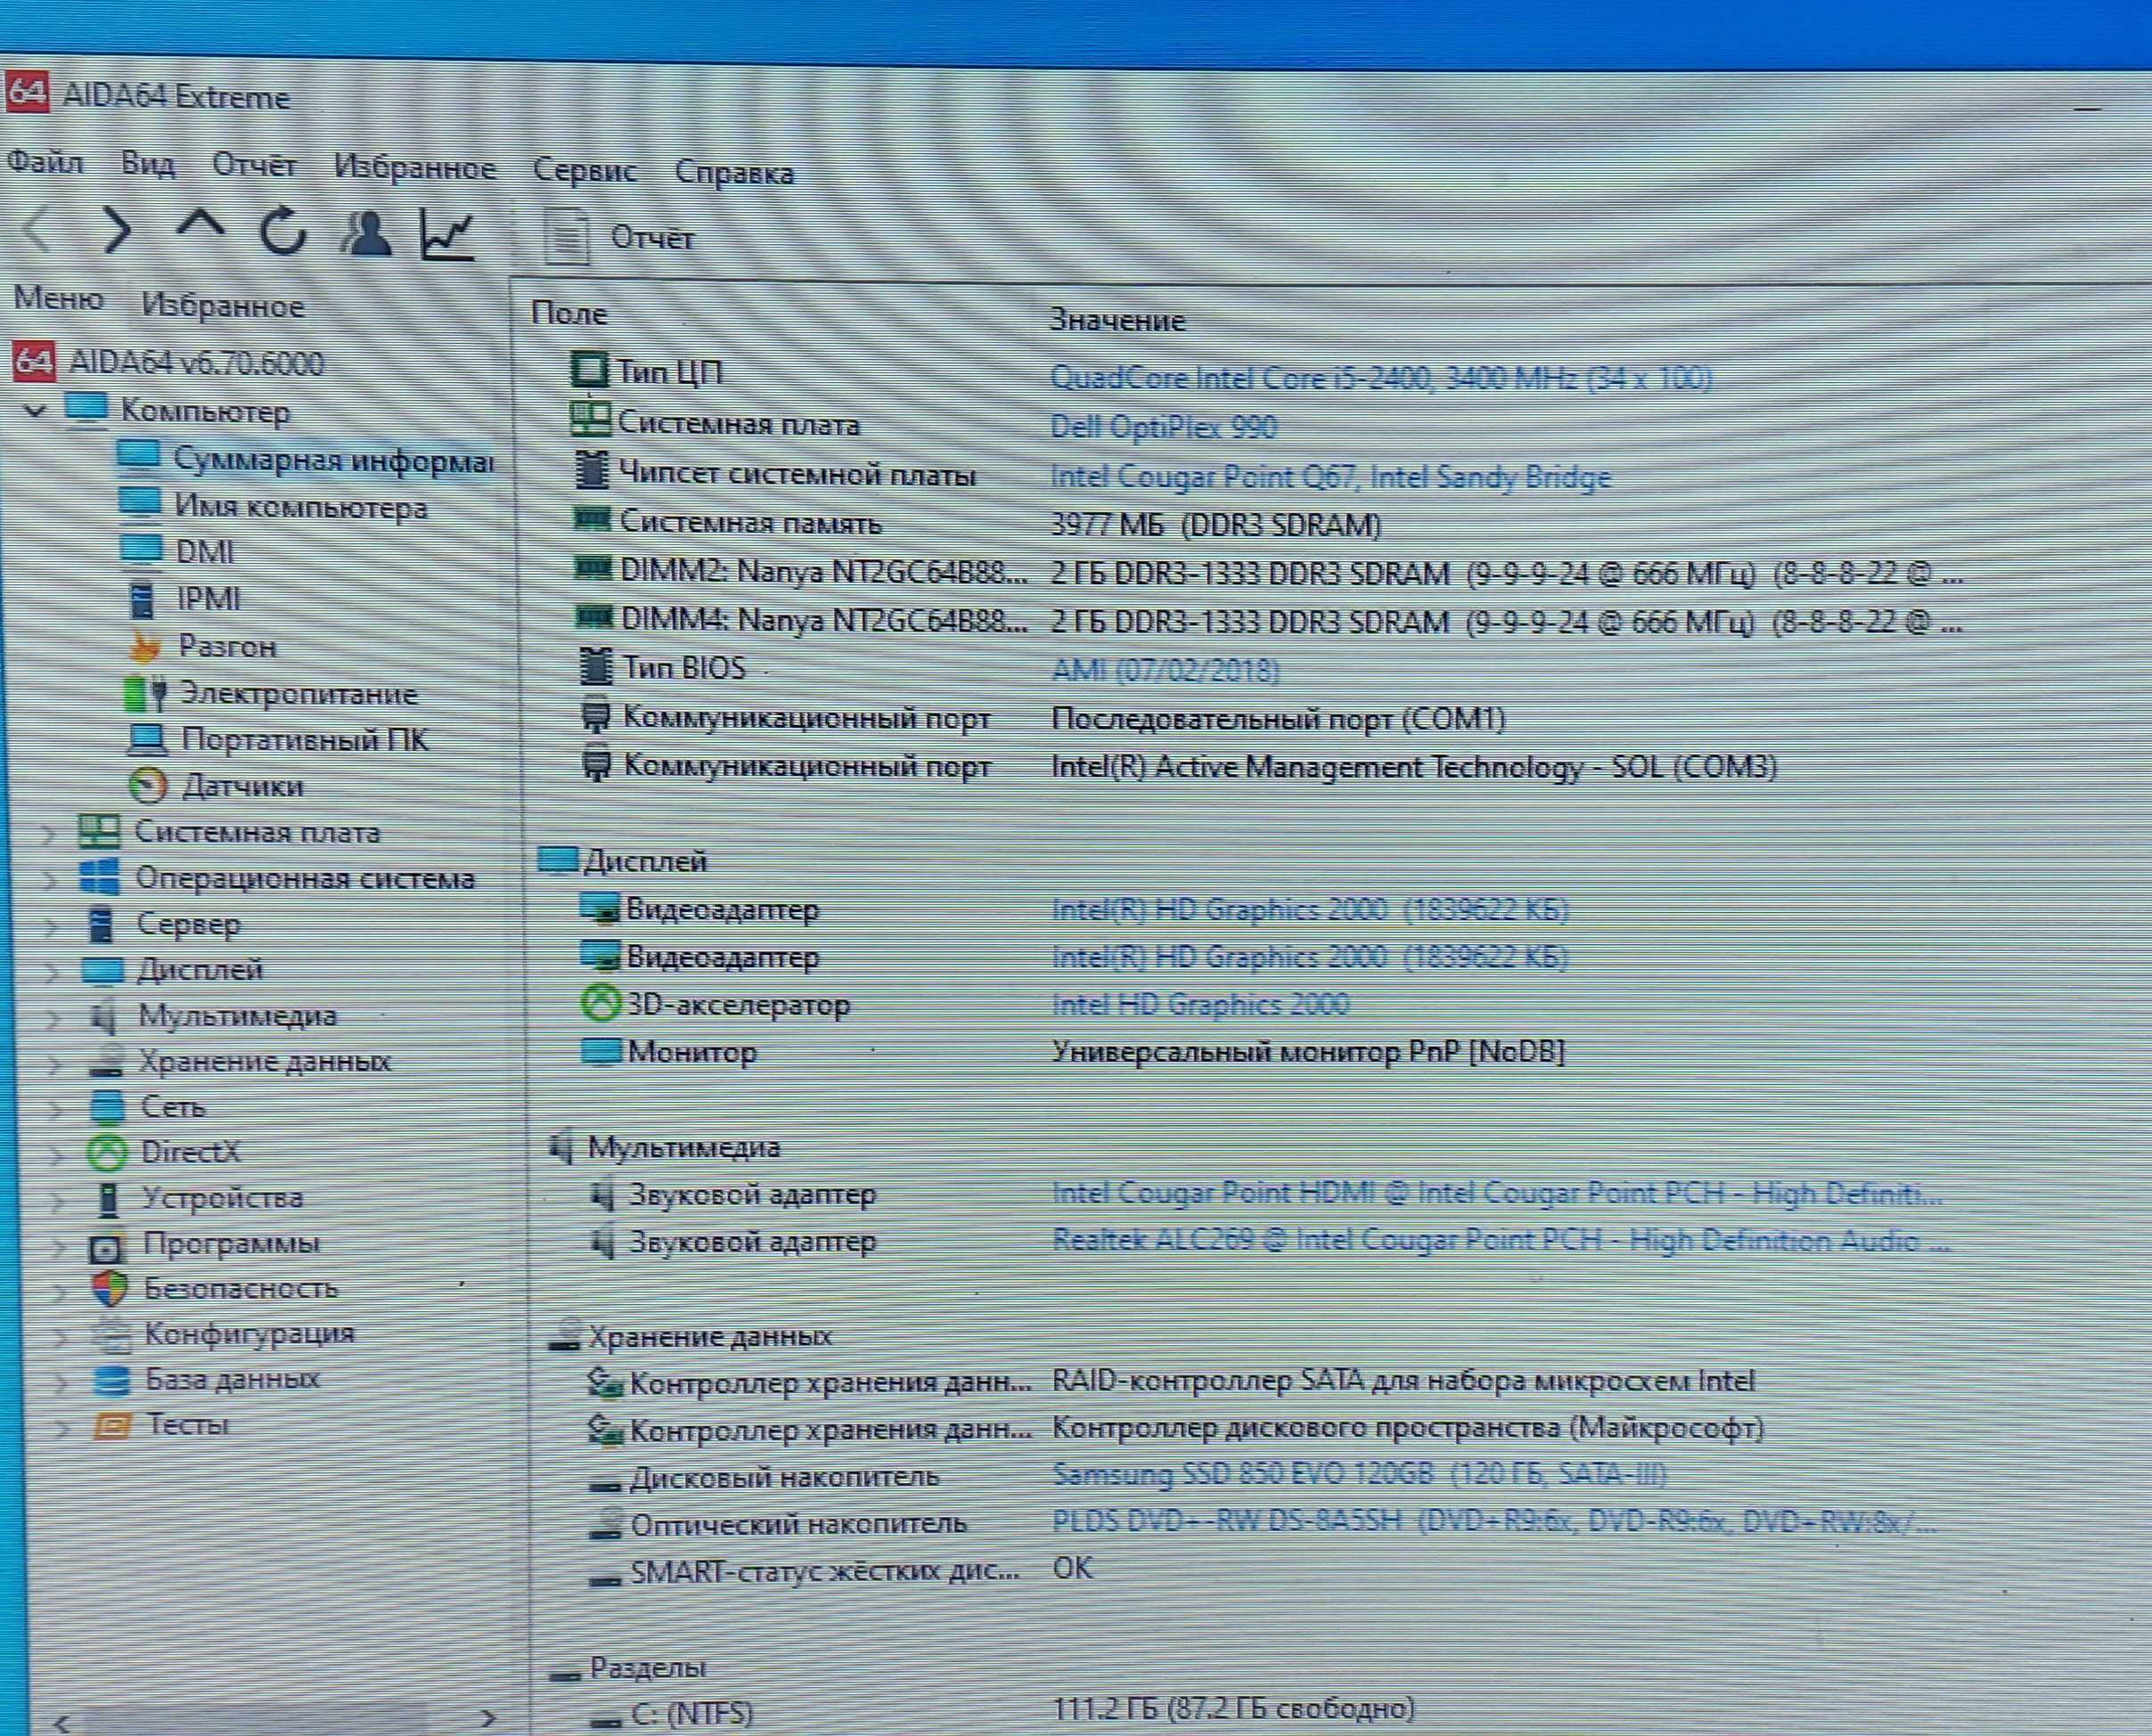Click the Безопасность shield icon

[109, 1289]
